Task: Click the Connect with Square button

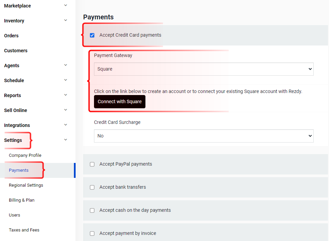Action: [x=120, y=102]
